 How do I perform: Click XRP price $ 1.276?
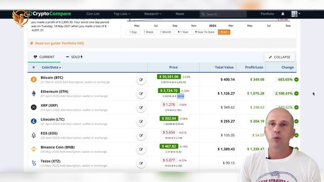pyautogui.click(x=169, y=105)
